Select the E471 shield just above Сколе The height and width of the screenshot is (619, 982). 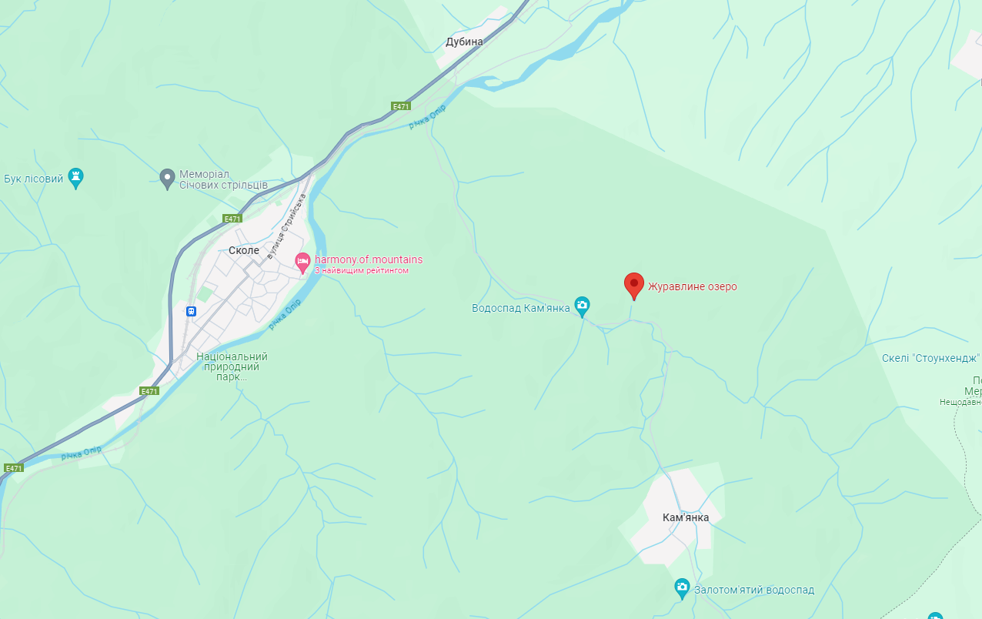(x=233, y=219)
